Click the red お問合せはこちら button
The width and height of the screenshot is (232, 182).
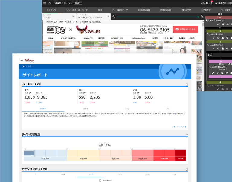tap(185, 29)
